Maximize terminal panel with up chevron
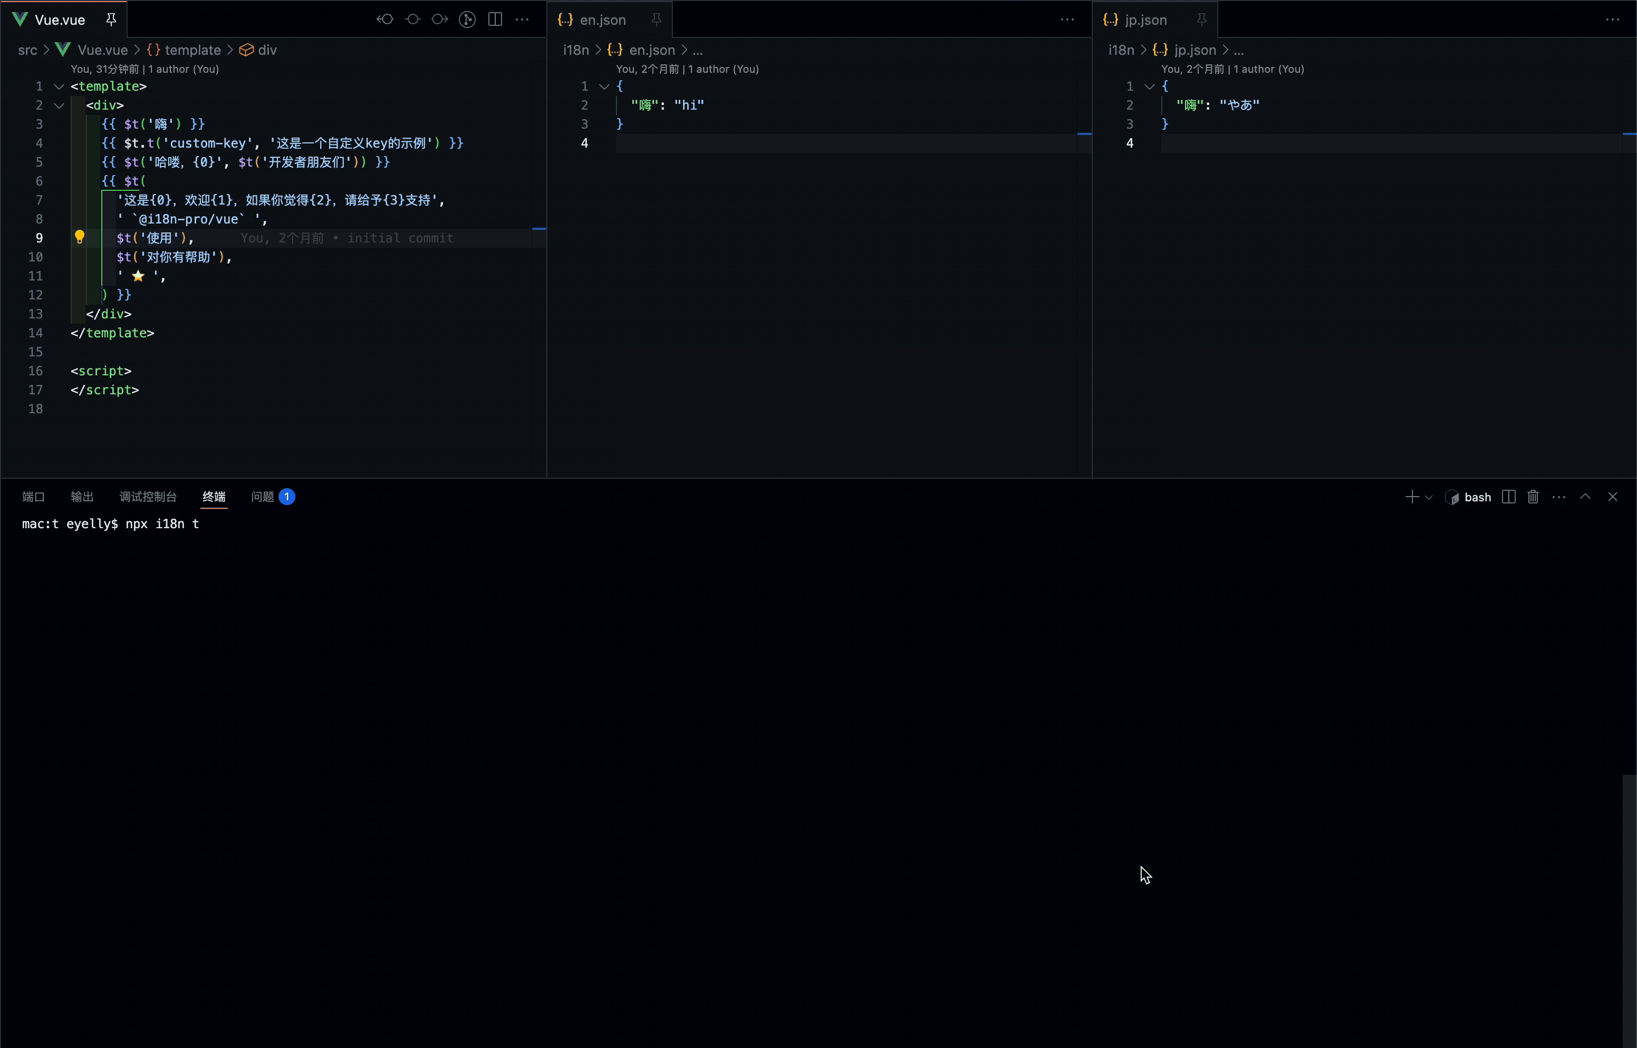Screen dimensions: 1637x1048 pyautogui.click(x=1585, y=497)
